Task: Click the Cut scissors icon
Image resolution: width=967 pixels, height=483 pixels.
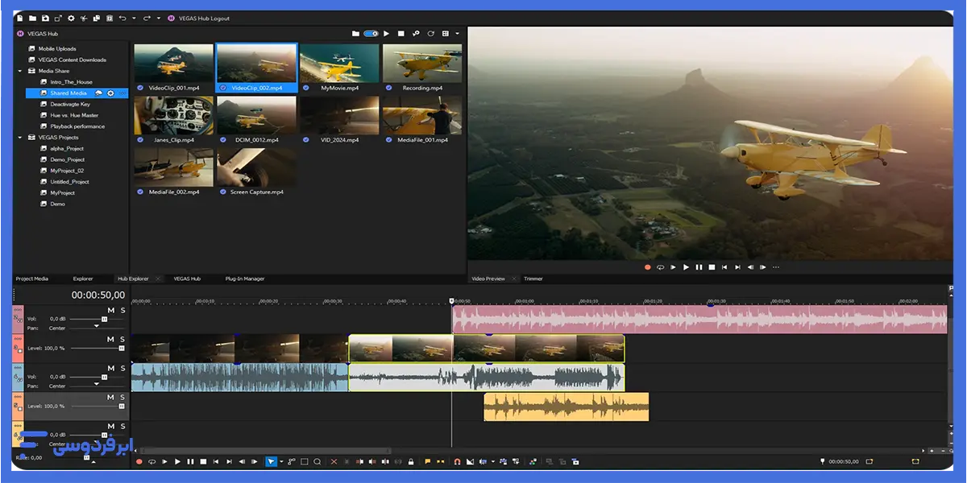Action: pyautogui.click(x=83, y=18)
